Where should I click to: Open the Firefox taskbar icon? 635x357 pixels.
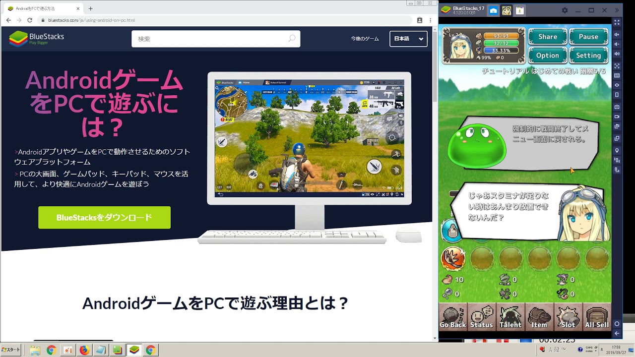(x=84, y=350)
